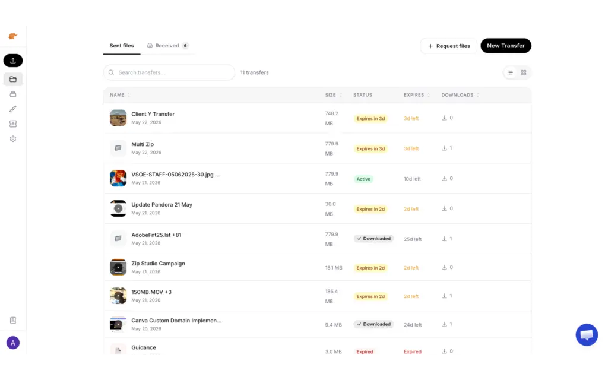The width and height of the screenshot is (608, 380).
Task: Open the document guide icon near avatar
Action: coord(13,320)
